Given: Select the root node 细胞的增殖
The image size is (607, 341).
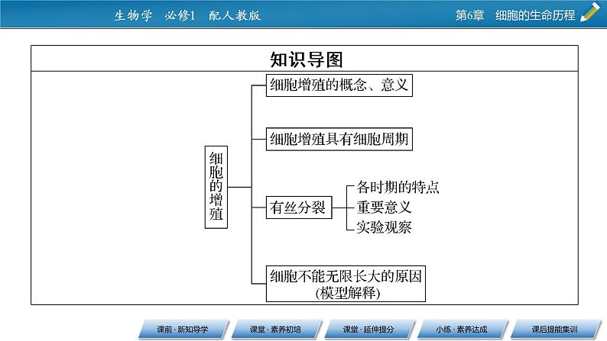Looking at the screenshot, I should click(x=216, y=185).
